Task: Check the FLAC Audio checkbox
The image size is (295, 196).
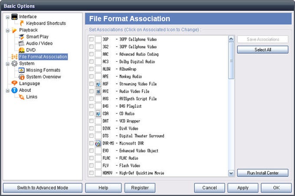Action: 92,158
